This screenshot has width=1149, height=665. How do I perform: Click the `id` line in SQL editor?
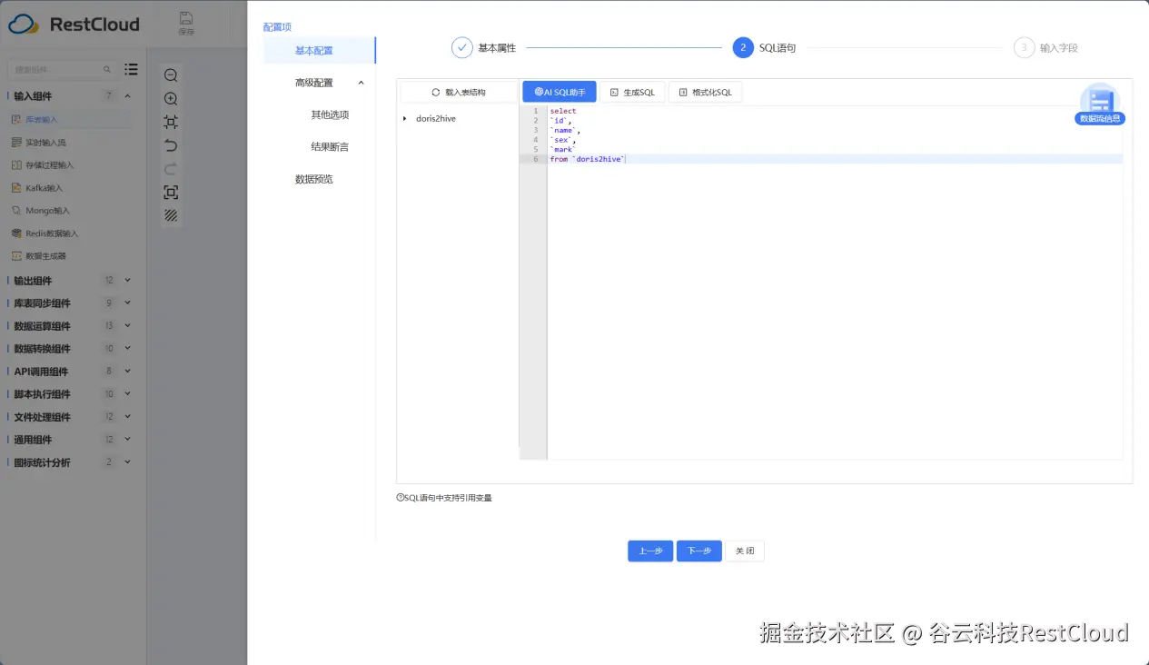point(560,121)
